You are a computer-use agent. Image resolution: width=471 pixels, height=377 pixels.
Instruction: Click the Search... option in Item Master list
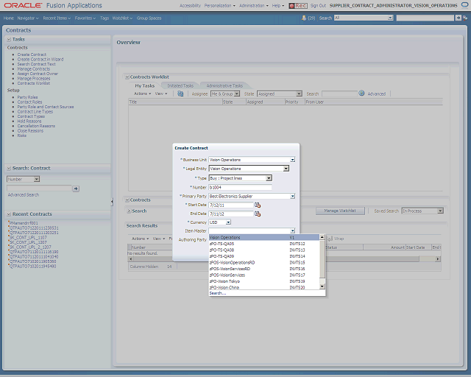(x=218, y=293)
